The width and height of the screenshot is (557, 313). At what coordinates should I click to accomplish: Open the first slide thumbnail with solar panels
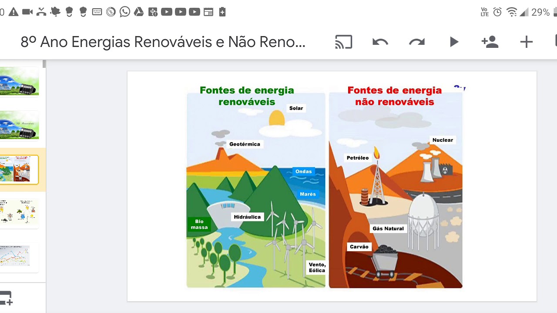[19, 81]
